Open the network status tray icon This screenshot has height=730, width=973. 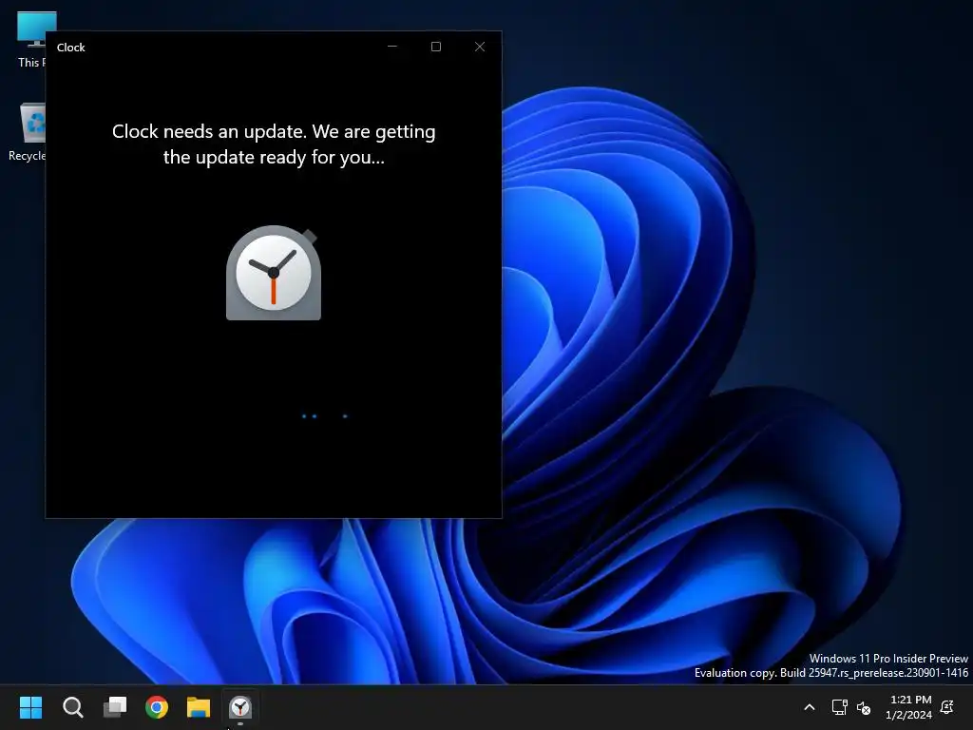pyautogui.click(x=839, y=707)
